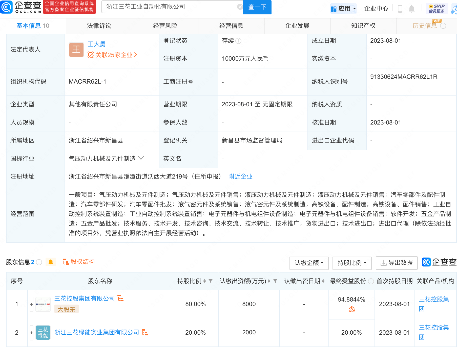
Task: Click beneficial share icon under 94.8844%
Action: (351, 309)
